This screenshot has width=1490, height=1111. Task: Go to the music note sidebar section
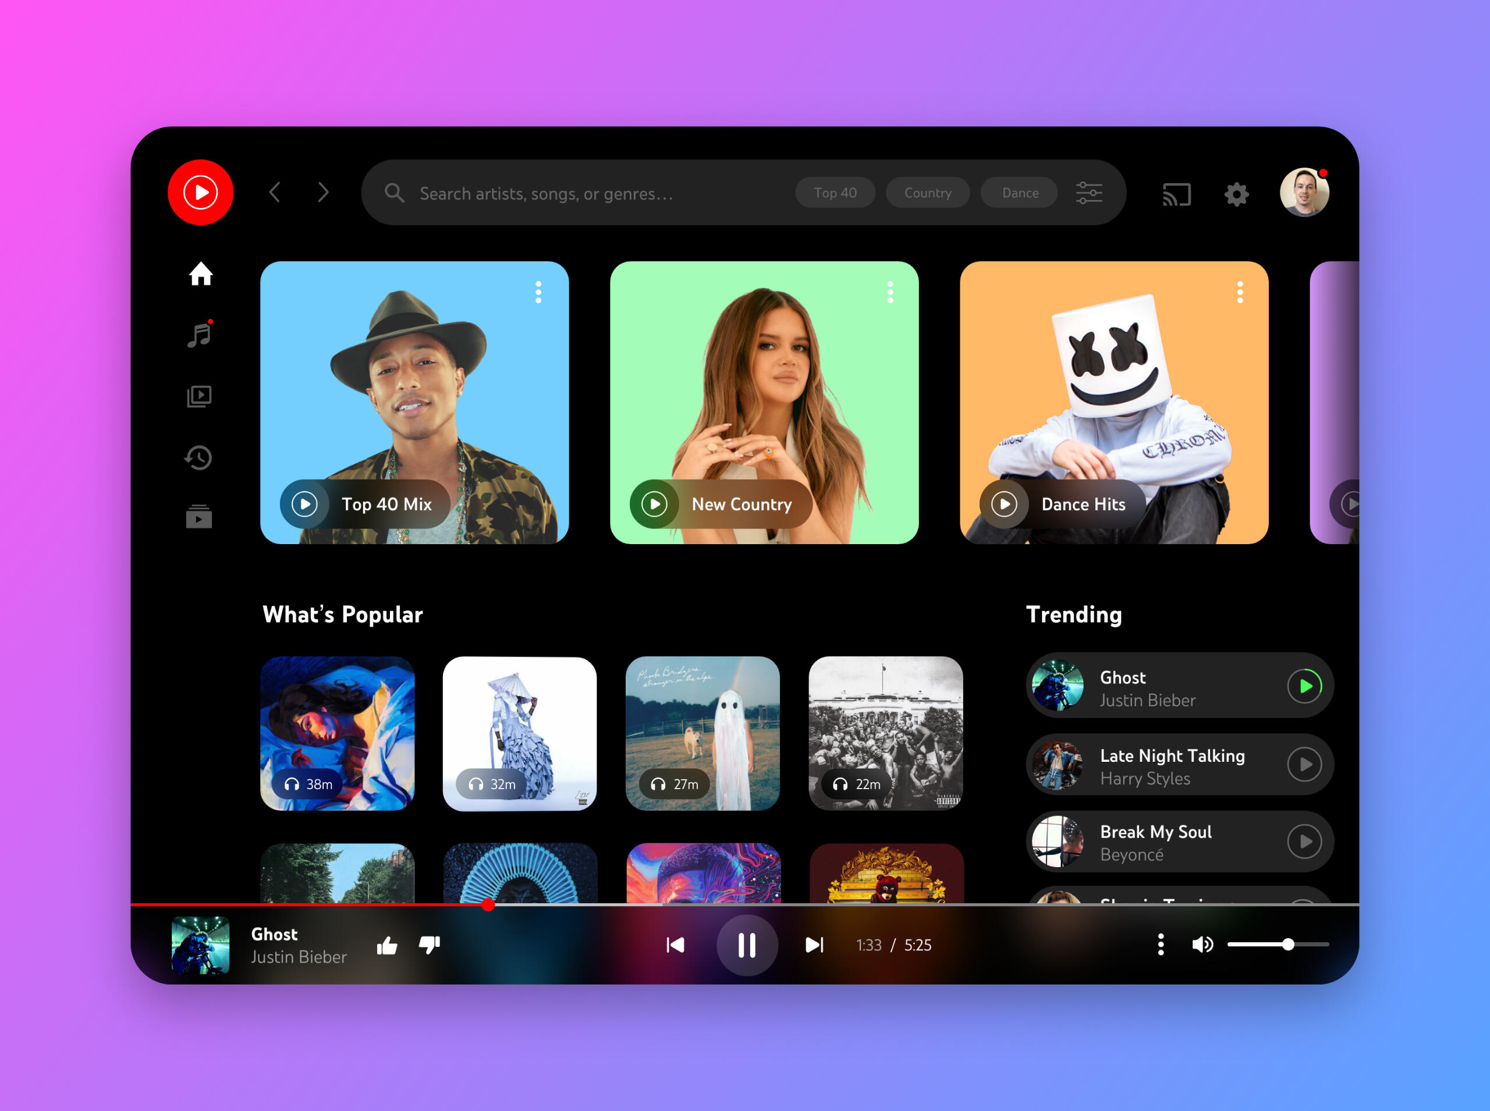coord(200,334)
